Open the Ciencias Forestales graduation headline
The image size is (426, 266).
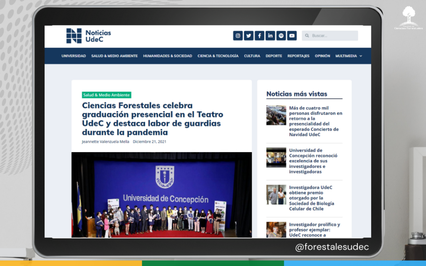tap(152, 119)
